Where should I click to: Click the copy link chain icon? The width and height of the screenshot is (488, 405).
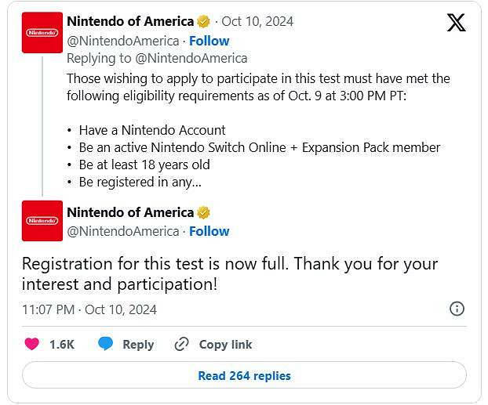point(182,344)
